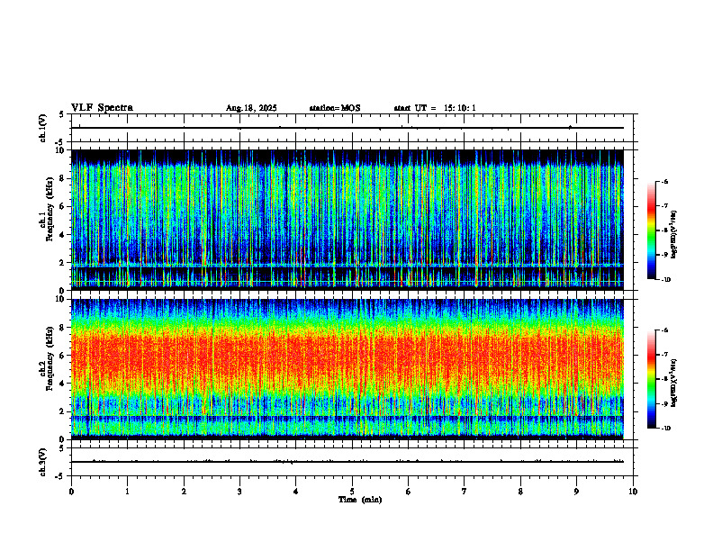Click the "-5" tick of ch.1(V) axis
The height and width of the screenshot is (551, 713).
[x=60, y=142]
